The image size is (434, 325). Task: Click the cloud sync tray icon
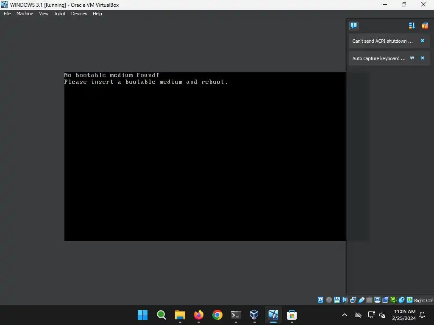[358, 315]
